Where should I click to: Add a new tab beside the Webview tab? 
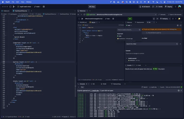90,11
